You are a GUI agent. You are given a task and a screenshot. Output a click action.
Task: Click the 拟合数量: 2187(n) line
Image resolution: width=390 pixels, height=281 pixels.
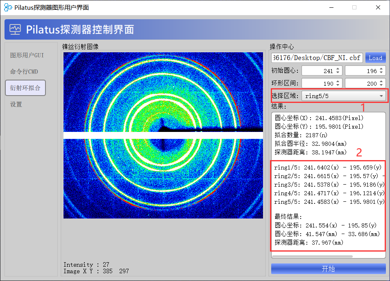tap(301, 135)
